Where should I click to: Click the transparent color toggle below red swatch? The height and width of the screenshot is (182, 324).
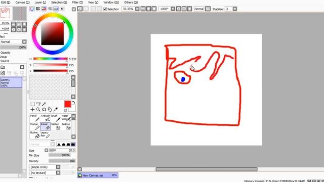66,110
